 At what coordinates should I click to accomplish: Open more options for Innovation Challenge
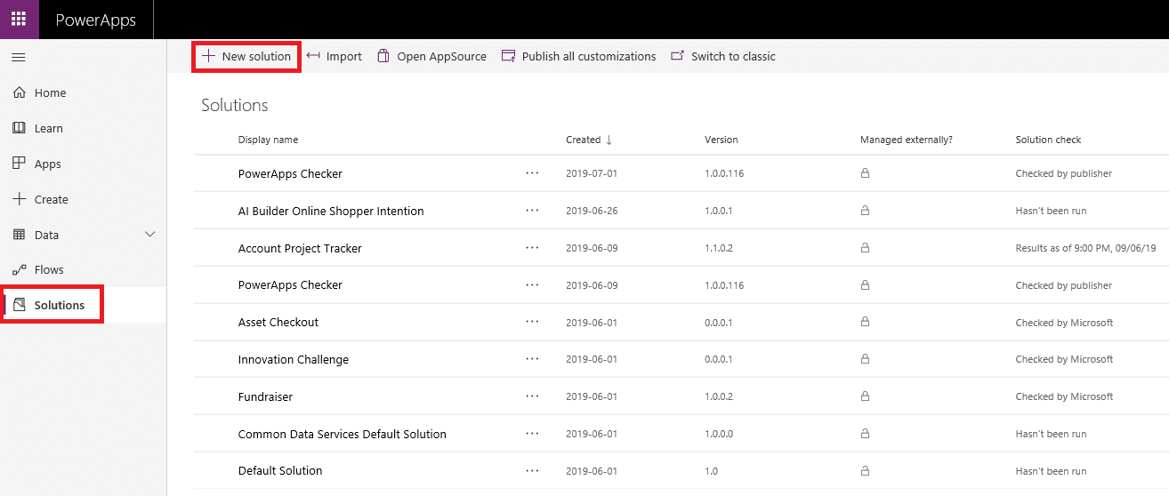click(532, 359)
